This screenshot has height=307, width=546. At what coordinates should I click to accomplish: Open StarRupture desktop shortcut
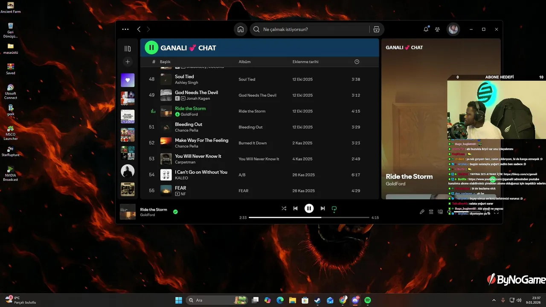coord(11,151)
